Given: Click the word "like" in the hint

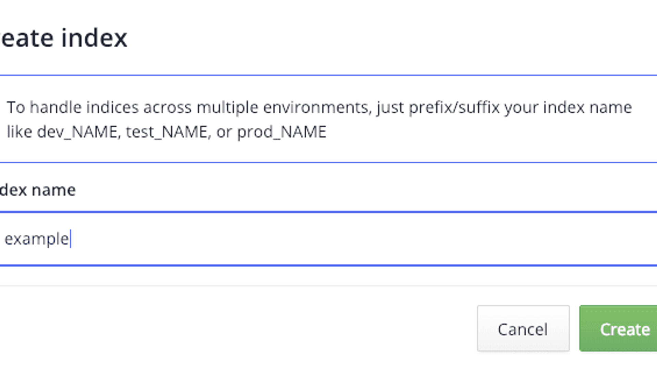Looking at the screenshot, I should click(20, 132).
